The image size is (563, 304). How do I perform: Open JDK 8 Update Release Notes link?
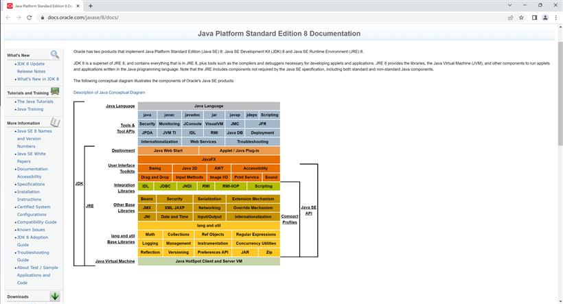click(x=31, y=67)
